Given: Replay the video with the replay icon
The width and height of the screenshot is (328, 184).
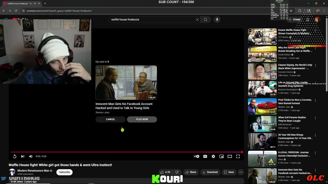Looking at the screenshot, I should (x=15, y=156).
